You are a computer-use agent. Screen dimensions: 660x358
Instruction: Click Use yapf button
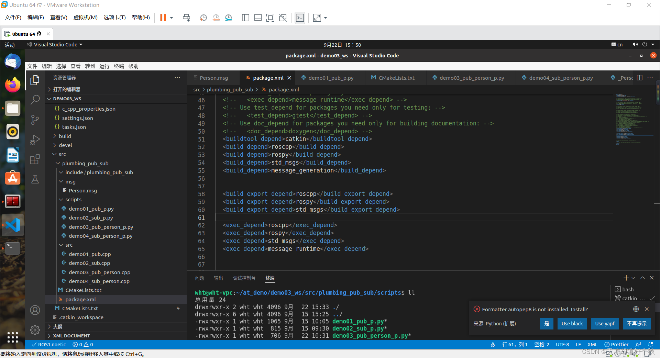tap(605, 324)
